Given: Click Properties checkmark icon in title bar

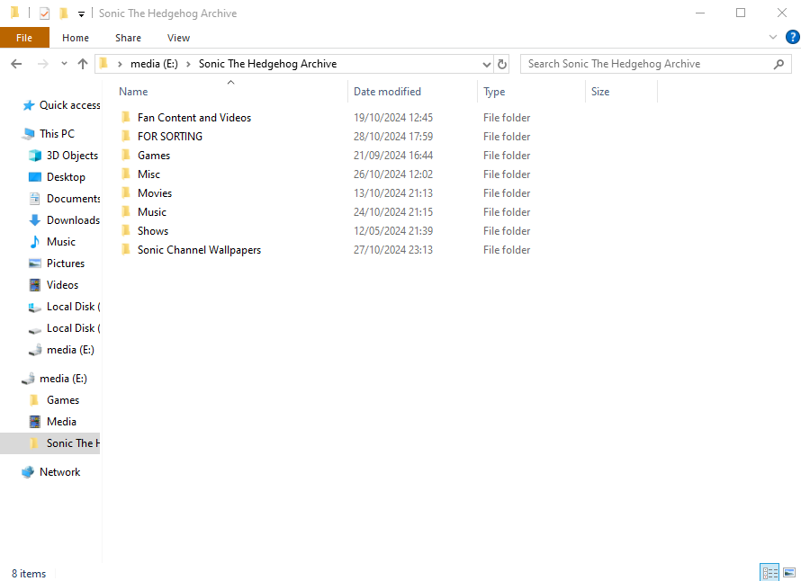Looking at the screenshot, I should pyautogui.click(x=44, y=13).
